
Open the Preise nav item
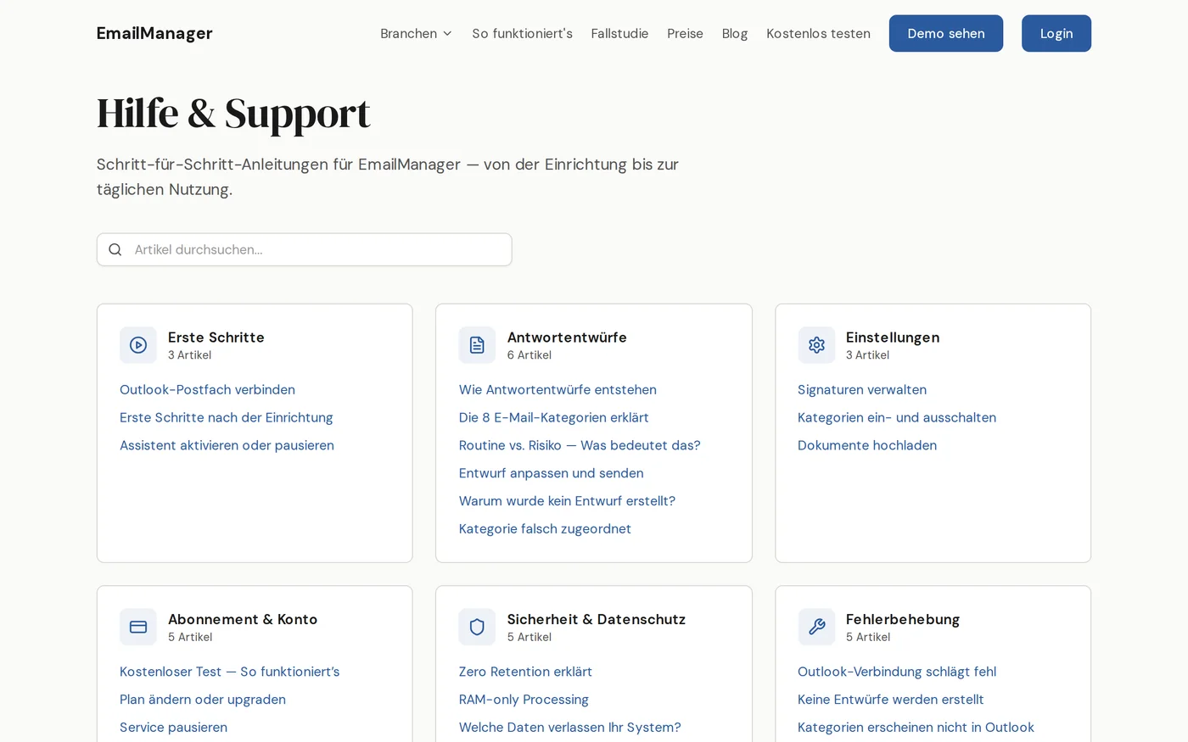click(685, 34)
